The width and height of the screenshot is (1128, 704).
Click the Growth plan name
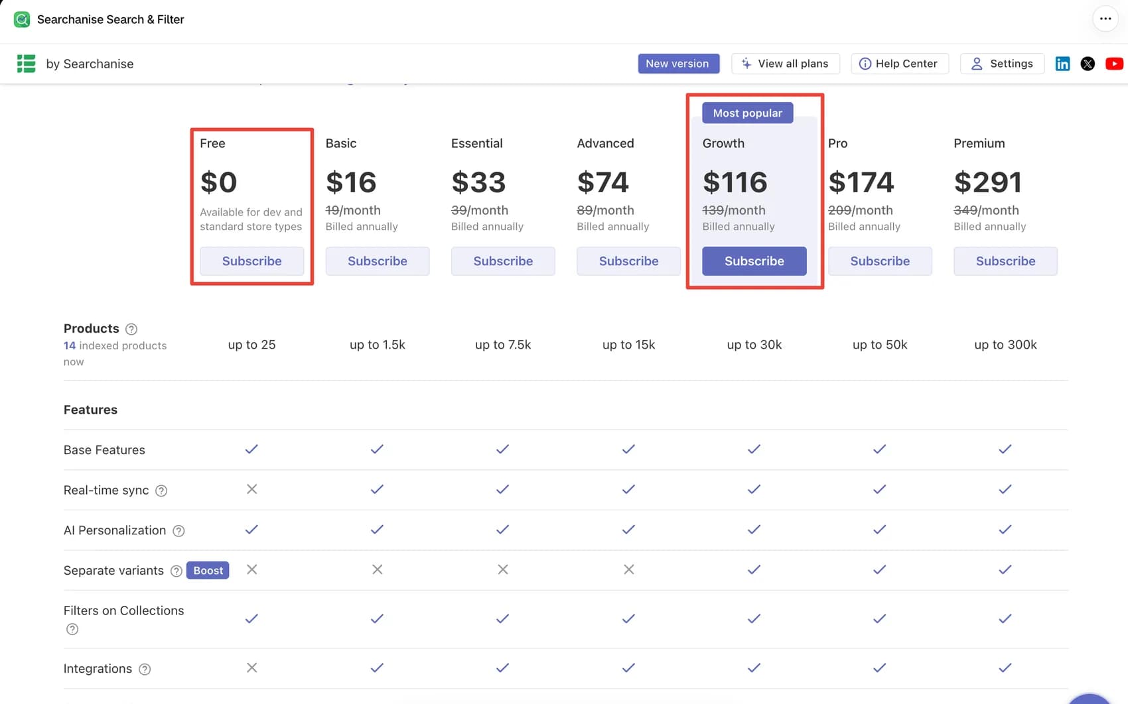point(723,143)
